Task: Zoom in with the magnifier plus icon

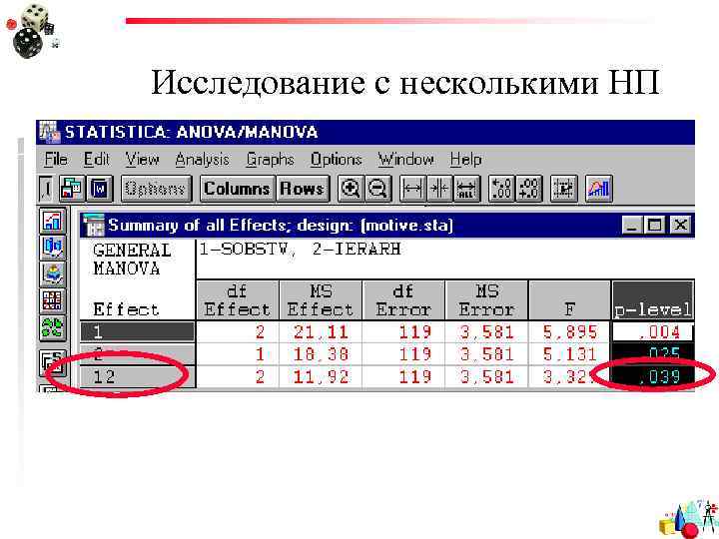Action: (x=352, y=189)
